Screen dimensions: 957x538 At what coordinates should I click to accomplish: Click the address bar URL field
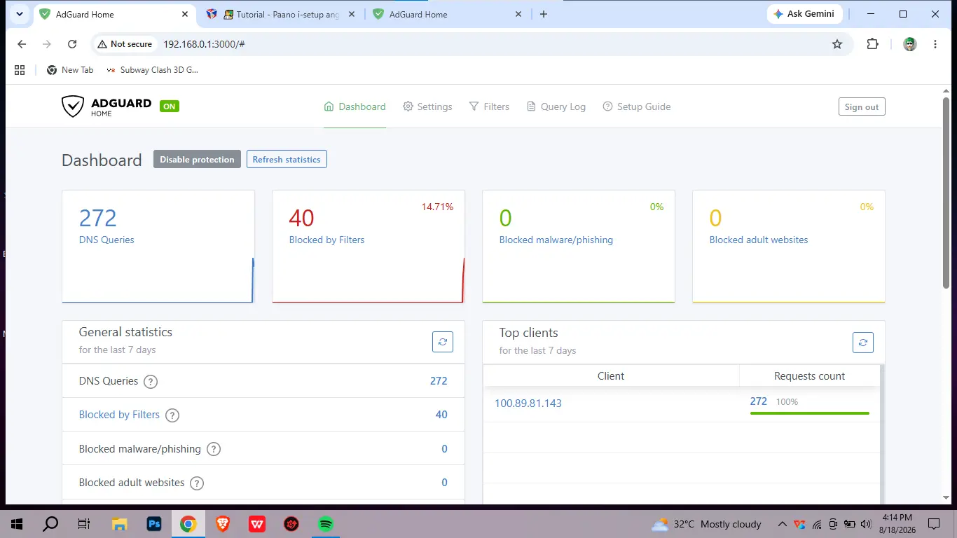pos(490,44)
